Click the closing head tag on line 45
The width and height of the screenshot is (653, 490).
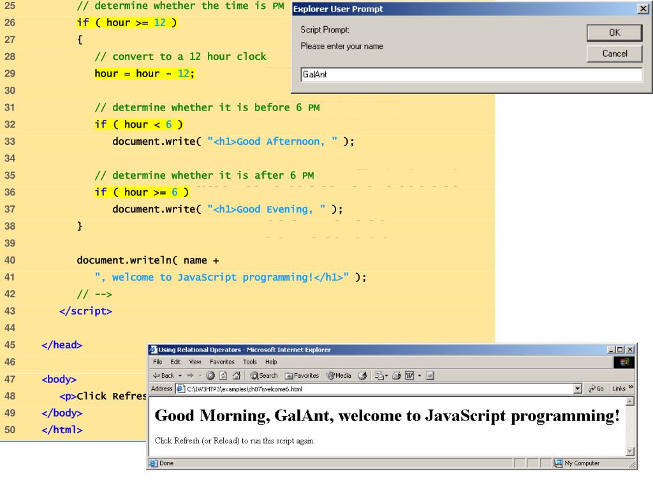coord(62,345)
